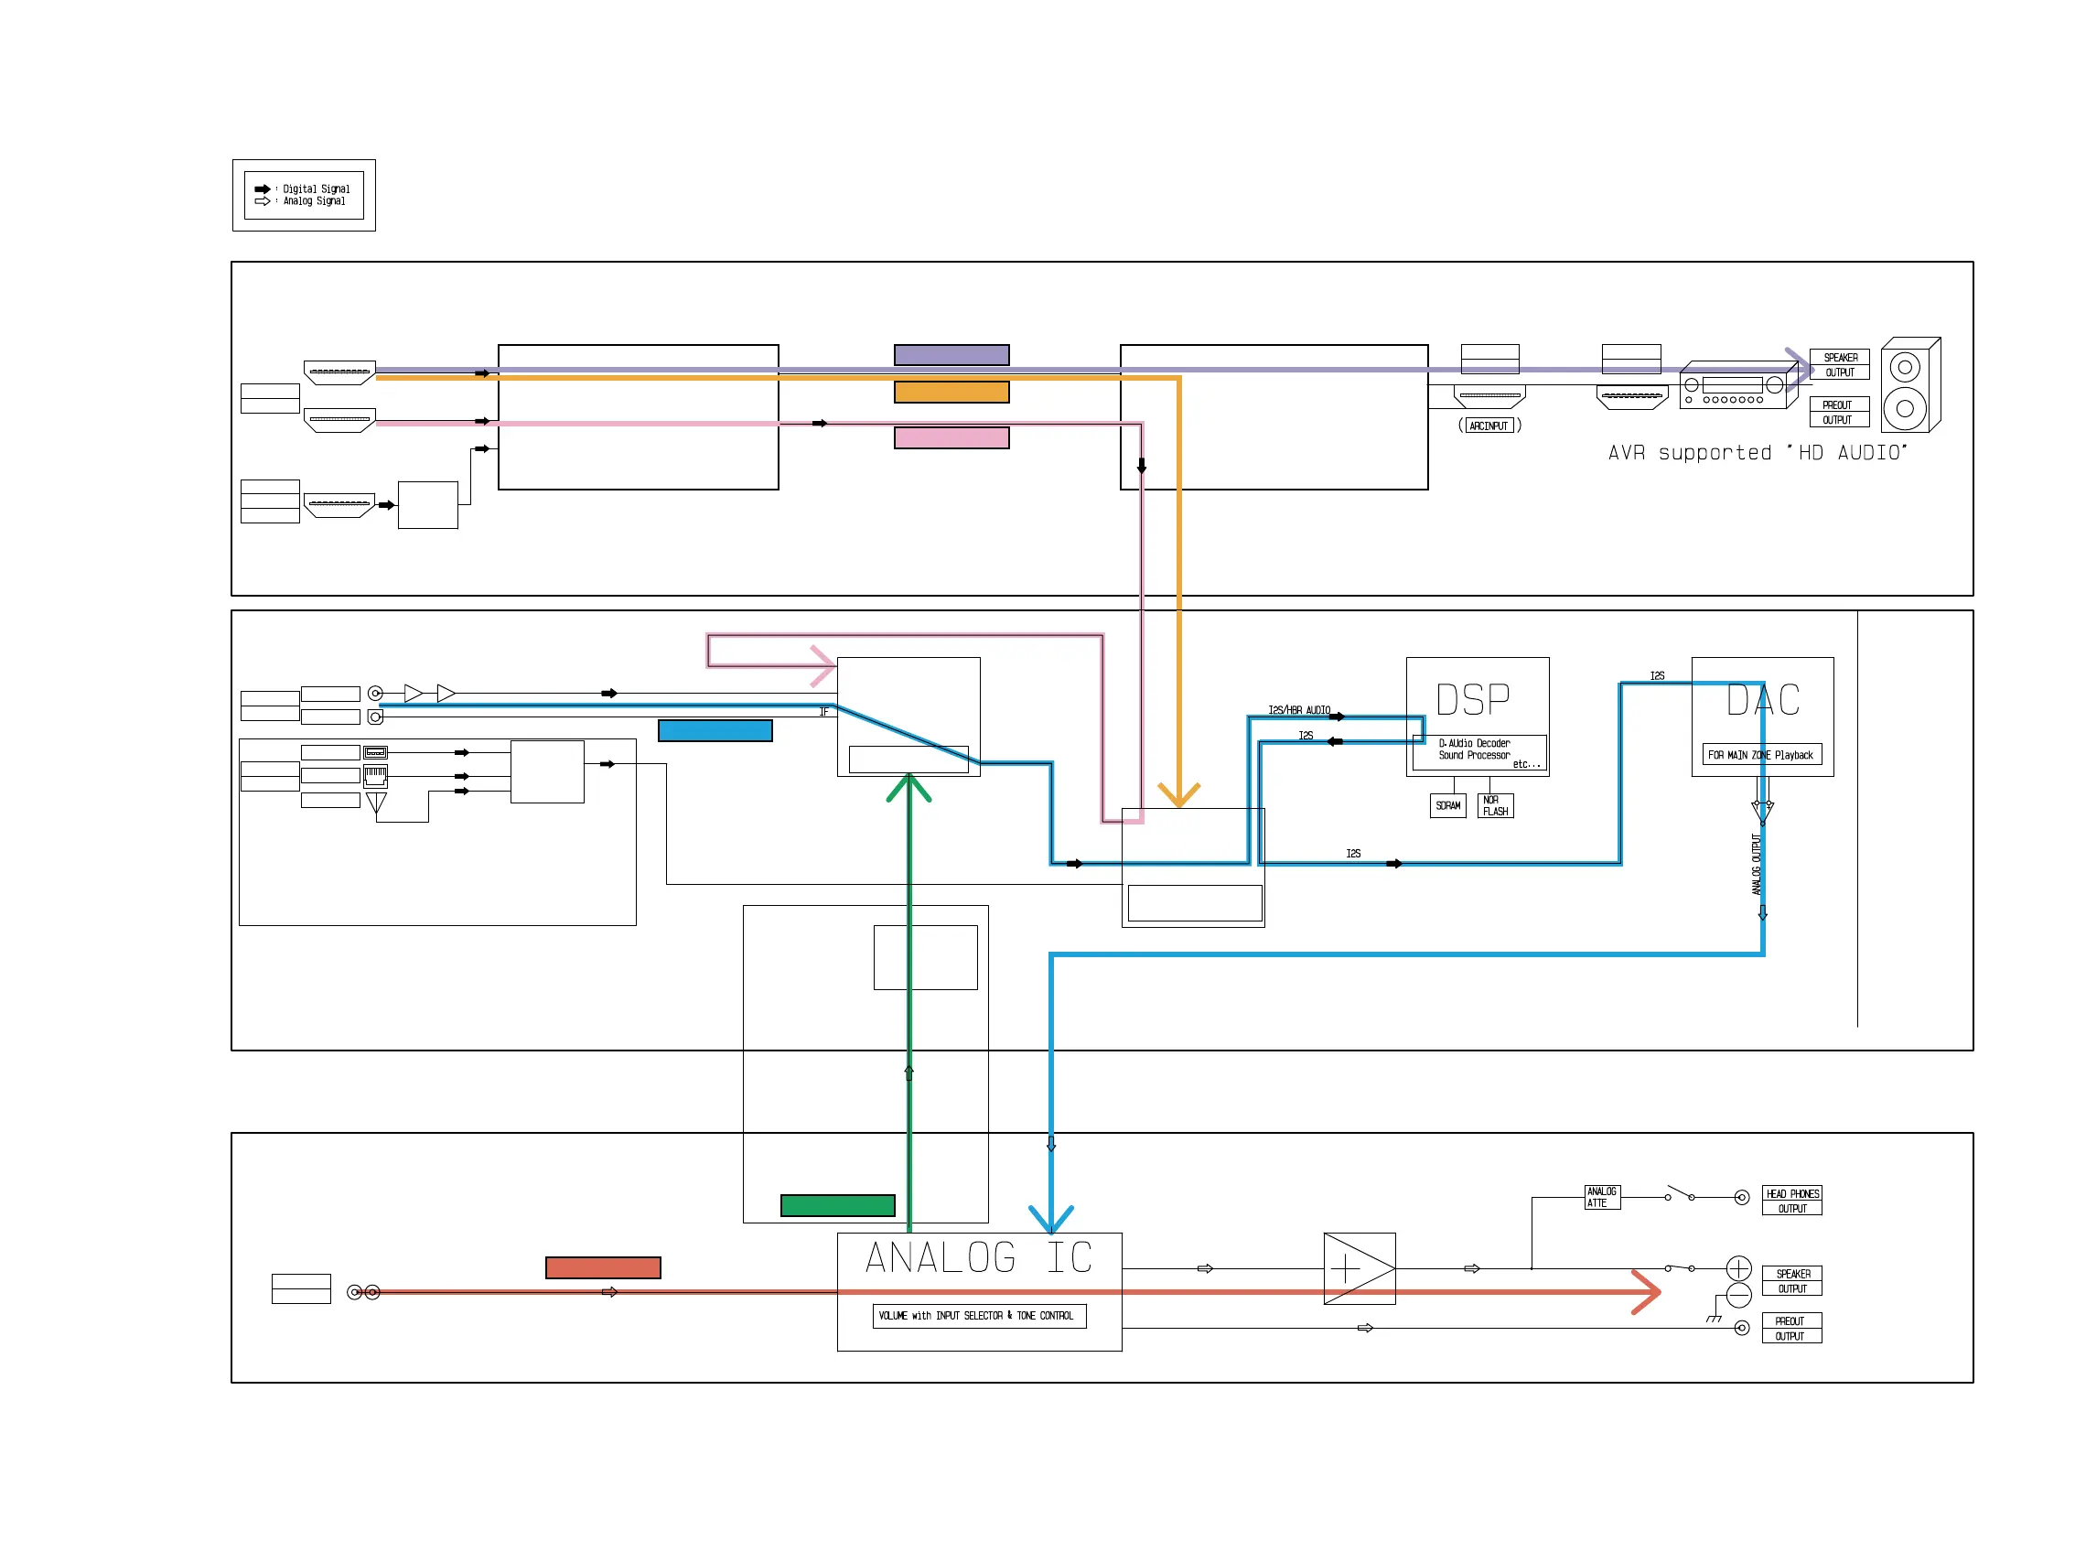
Task: Click the ANALOG ATTE box
Action: coord(1601,1197)
